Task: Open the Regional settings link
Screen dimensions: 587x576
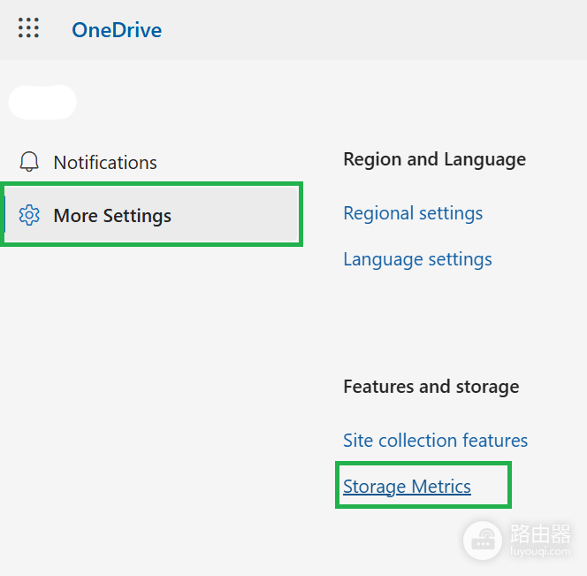Action: pyautogui.click(x=413, y=213)
